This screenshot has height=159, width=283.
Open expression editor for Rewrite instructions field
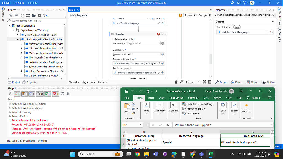tap(159, 73)
